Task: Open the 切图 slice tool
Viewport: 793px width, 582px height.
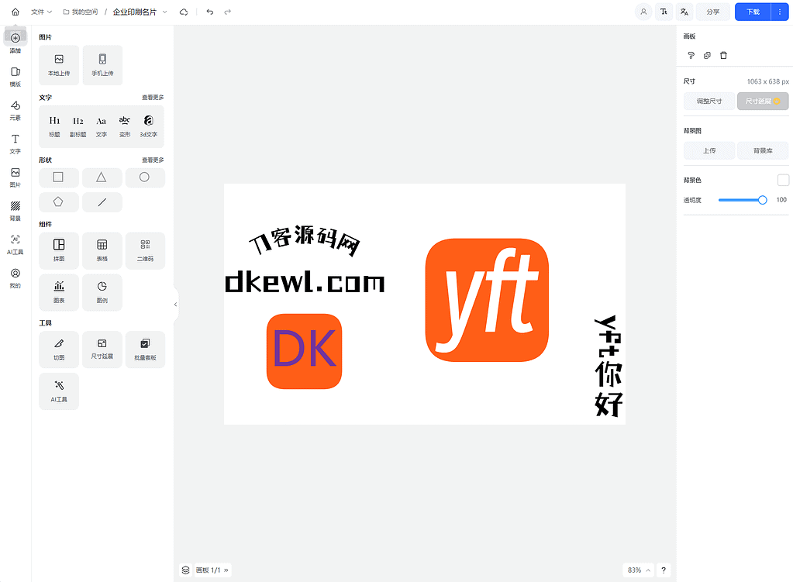Action: click(x=59, y=350)
